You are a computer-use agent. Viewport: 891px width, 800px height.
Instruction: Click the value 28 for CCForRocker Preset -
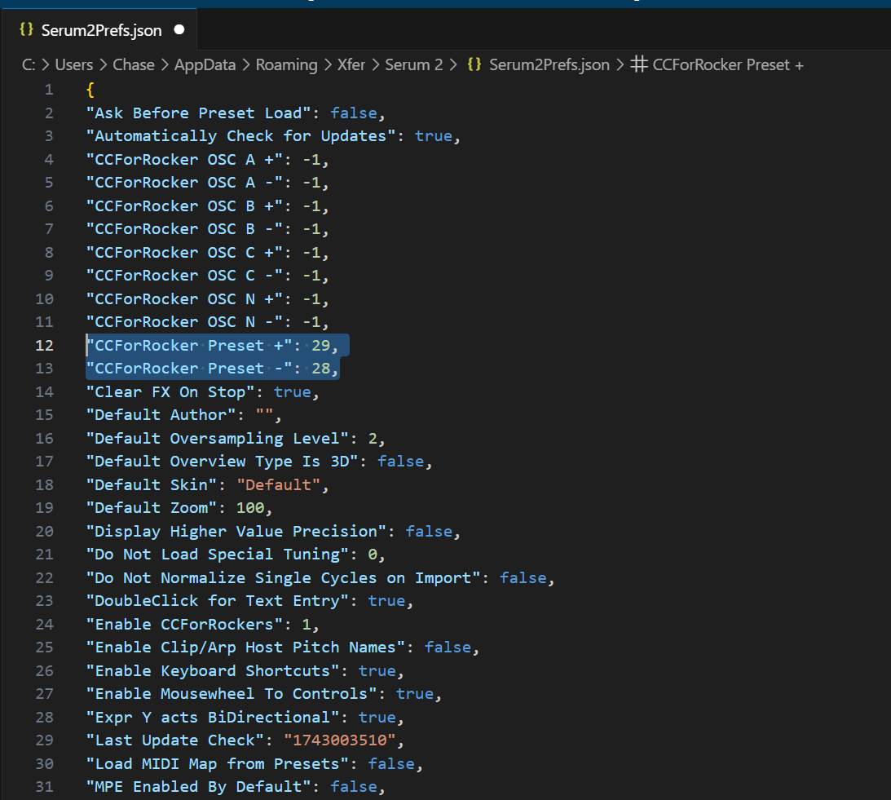320,369
